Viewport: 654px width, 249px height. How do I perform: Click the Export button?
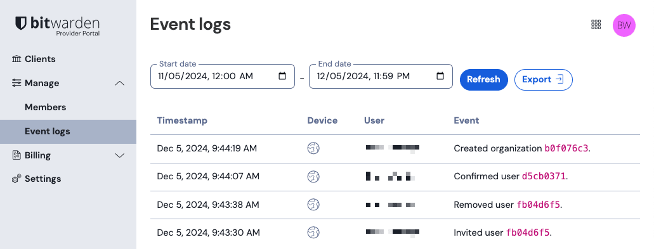pyautogui.click(x=544, y=80)
